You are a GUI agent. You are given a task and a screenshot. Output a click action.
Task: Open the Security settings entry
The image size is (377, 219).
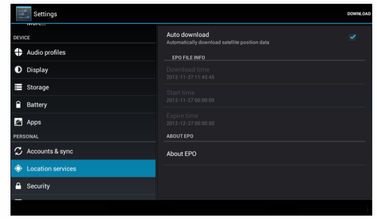(x=83, y=186)
